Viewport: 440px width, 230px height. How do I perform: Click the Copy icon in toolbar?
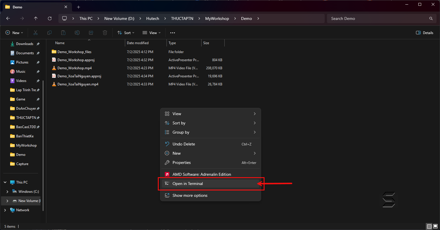49,33
